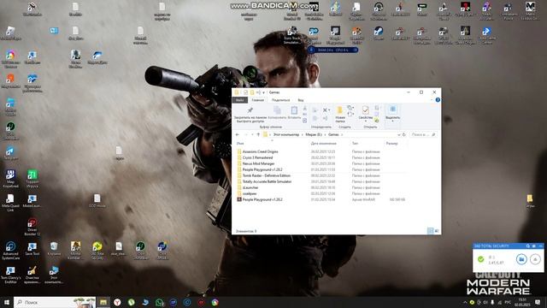This screenshot has height=308, width=547.
Task: Click the РУС language indicator in tray
Action: tap(508, 302)
